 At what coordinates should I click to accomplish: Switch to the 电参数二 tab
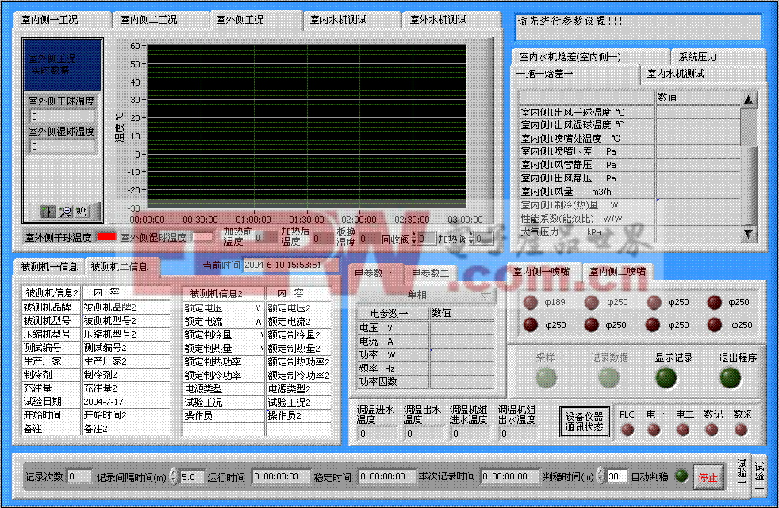pyautogui.click(x=432, y=273)
